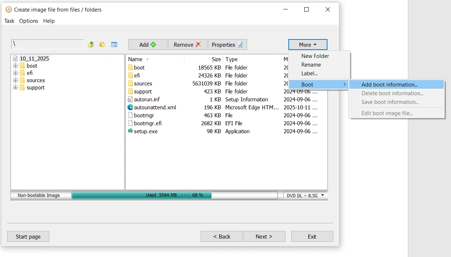
Task: Choose Add boot information from submenu
Action: [389, 85]
